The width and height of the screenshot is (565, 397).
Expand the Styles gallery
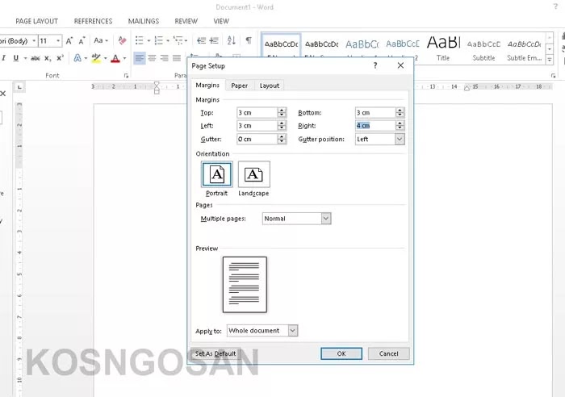550,60
